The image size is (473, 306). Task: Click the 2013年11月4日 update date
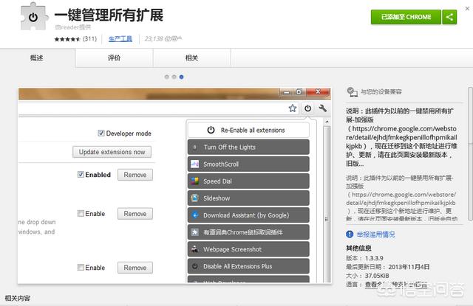coord(409,267)
